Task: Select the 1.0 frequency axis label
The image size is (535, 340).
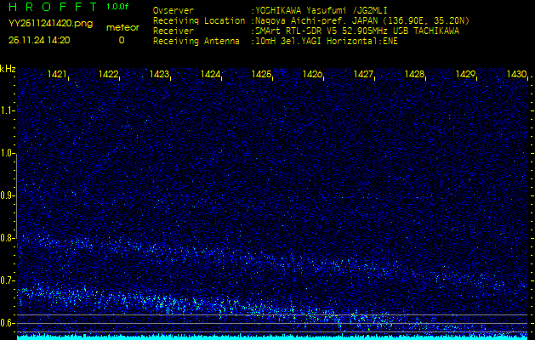Action: pos(9,153)
